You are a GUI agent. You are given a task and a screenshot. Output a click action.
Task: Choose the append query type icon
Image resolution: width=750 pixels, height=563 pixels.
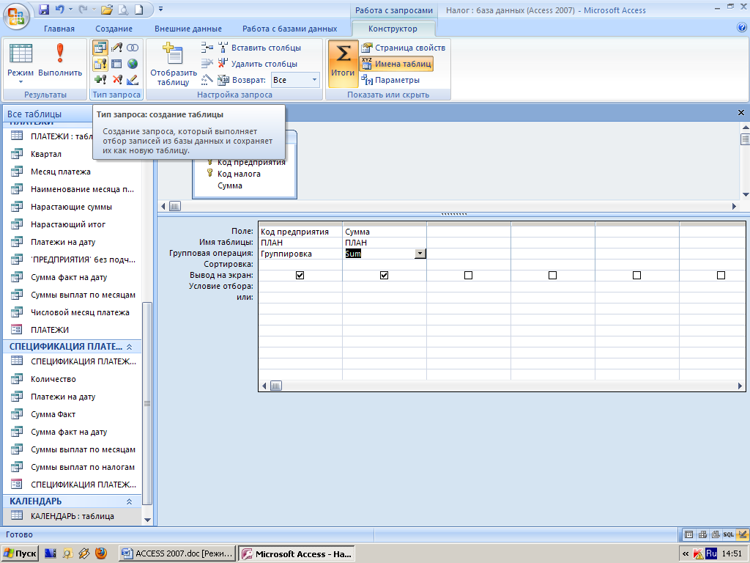coord(100,79)
